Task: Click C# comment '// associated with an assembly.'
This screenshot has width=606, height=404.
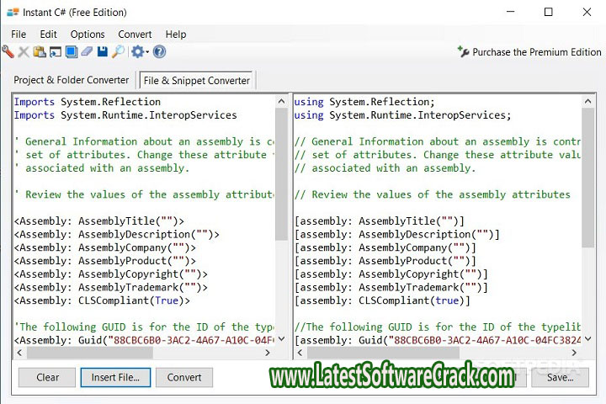Action: [x=385, y=168]
